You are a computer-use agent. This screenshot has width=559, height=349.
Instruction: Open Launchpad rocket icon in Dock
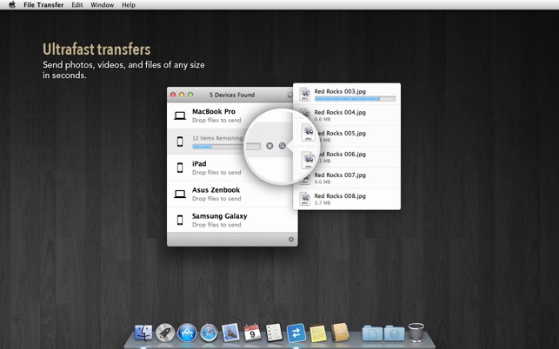[x=165, y=333]
